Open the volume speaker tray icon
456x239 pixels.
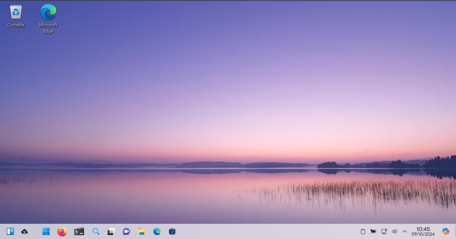[x=395, y=231]
